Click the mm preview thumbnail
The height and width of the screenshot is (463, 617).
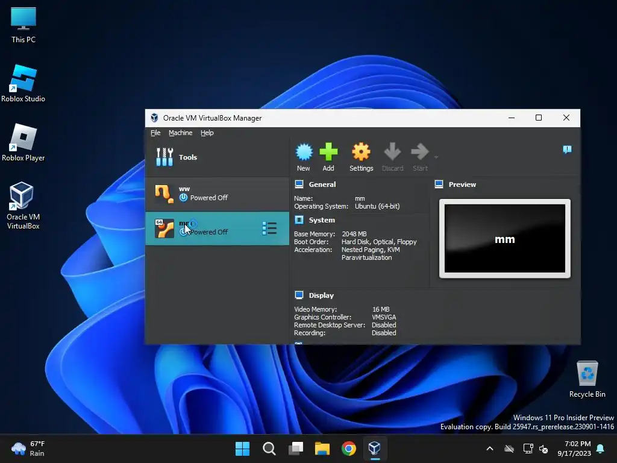[x=505, y=239]
